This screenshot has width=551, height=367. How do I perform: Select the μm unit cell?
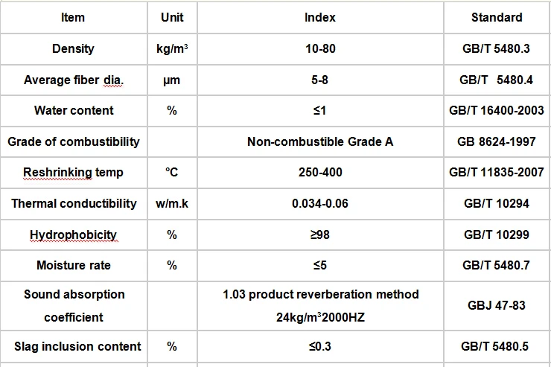tap(172, 80)
